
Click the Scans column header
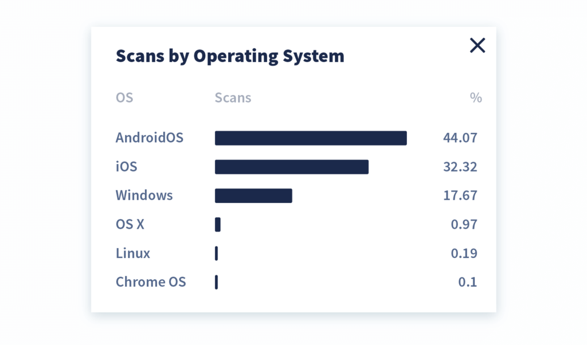click(x=233, y=97)
